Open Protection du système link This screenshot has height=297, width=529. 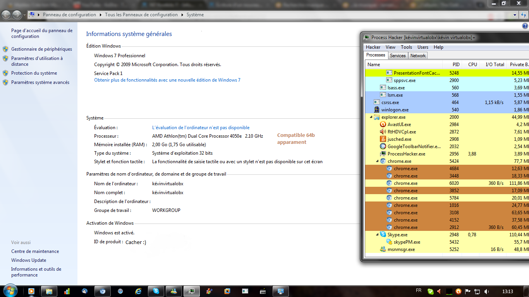point(34,73)
